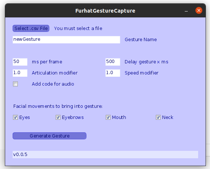Click the 'Speed modifier' label
210x169 pixels.
(x=142, y=73)
